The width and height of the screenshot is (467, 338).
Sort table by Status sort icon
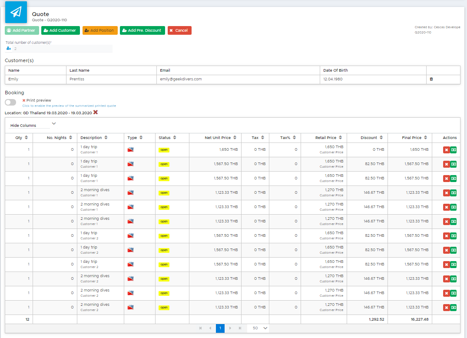point(175,138)
